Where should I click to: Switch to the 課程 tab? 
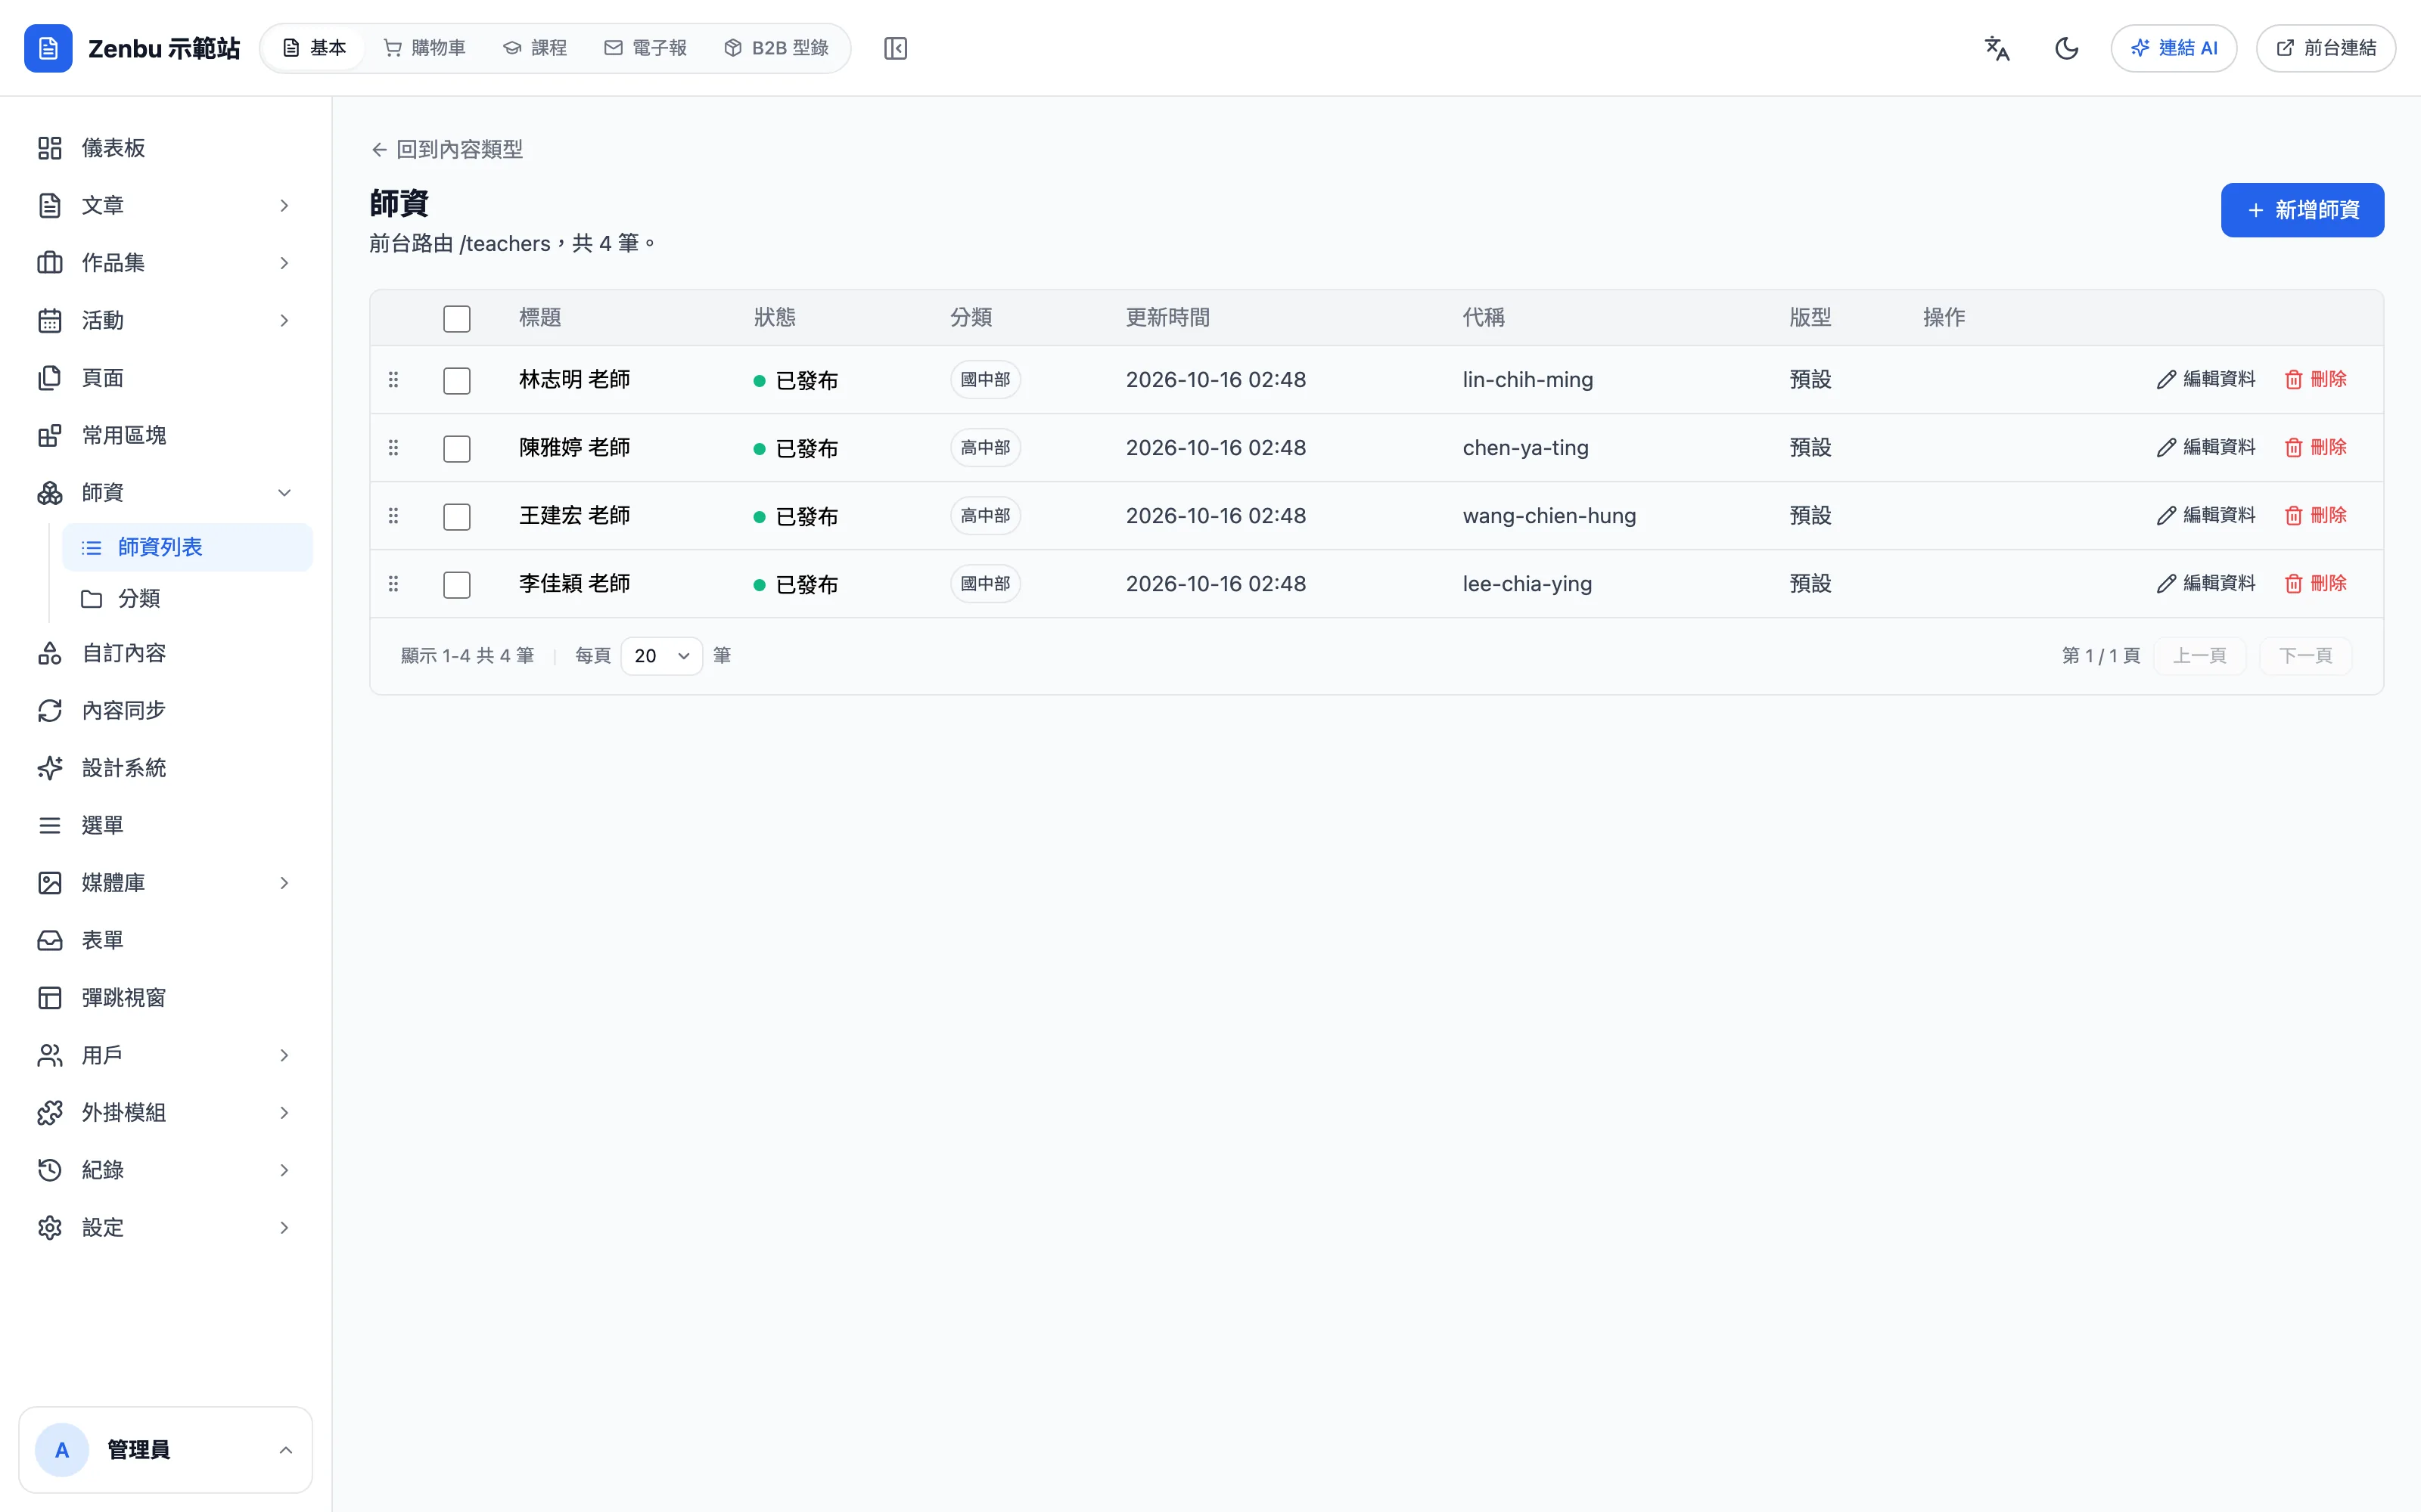coord(535,48)
